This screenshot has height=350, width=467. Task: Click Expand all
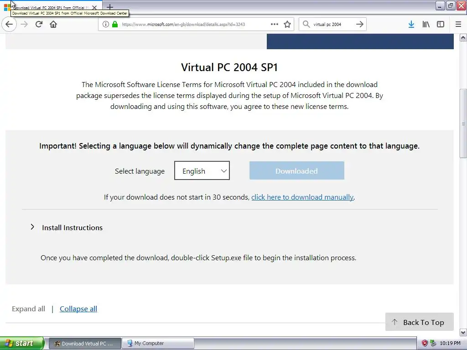point(29,309)
